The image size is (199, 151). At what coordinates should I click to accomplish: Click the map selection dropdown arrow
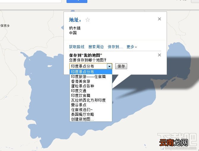[109, 66]
